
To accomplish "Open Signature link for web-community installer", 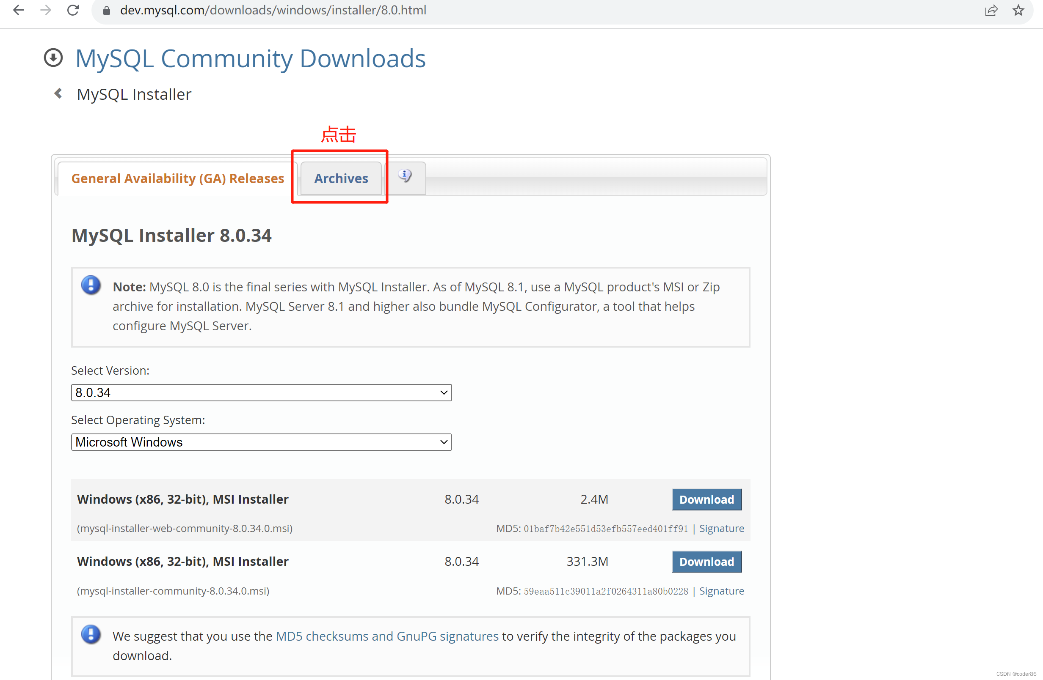I will [x=721, y=528].
